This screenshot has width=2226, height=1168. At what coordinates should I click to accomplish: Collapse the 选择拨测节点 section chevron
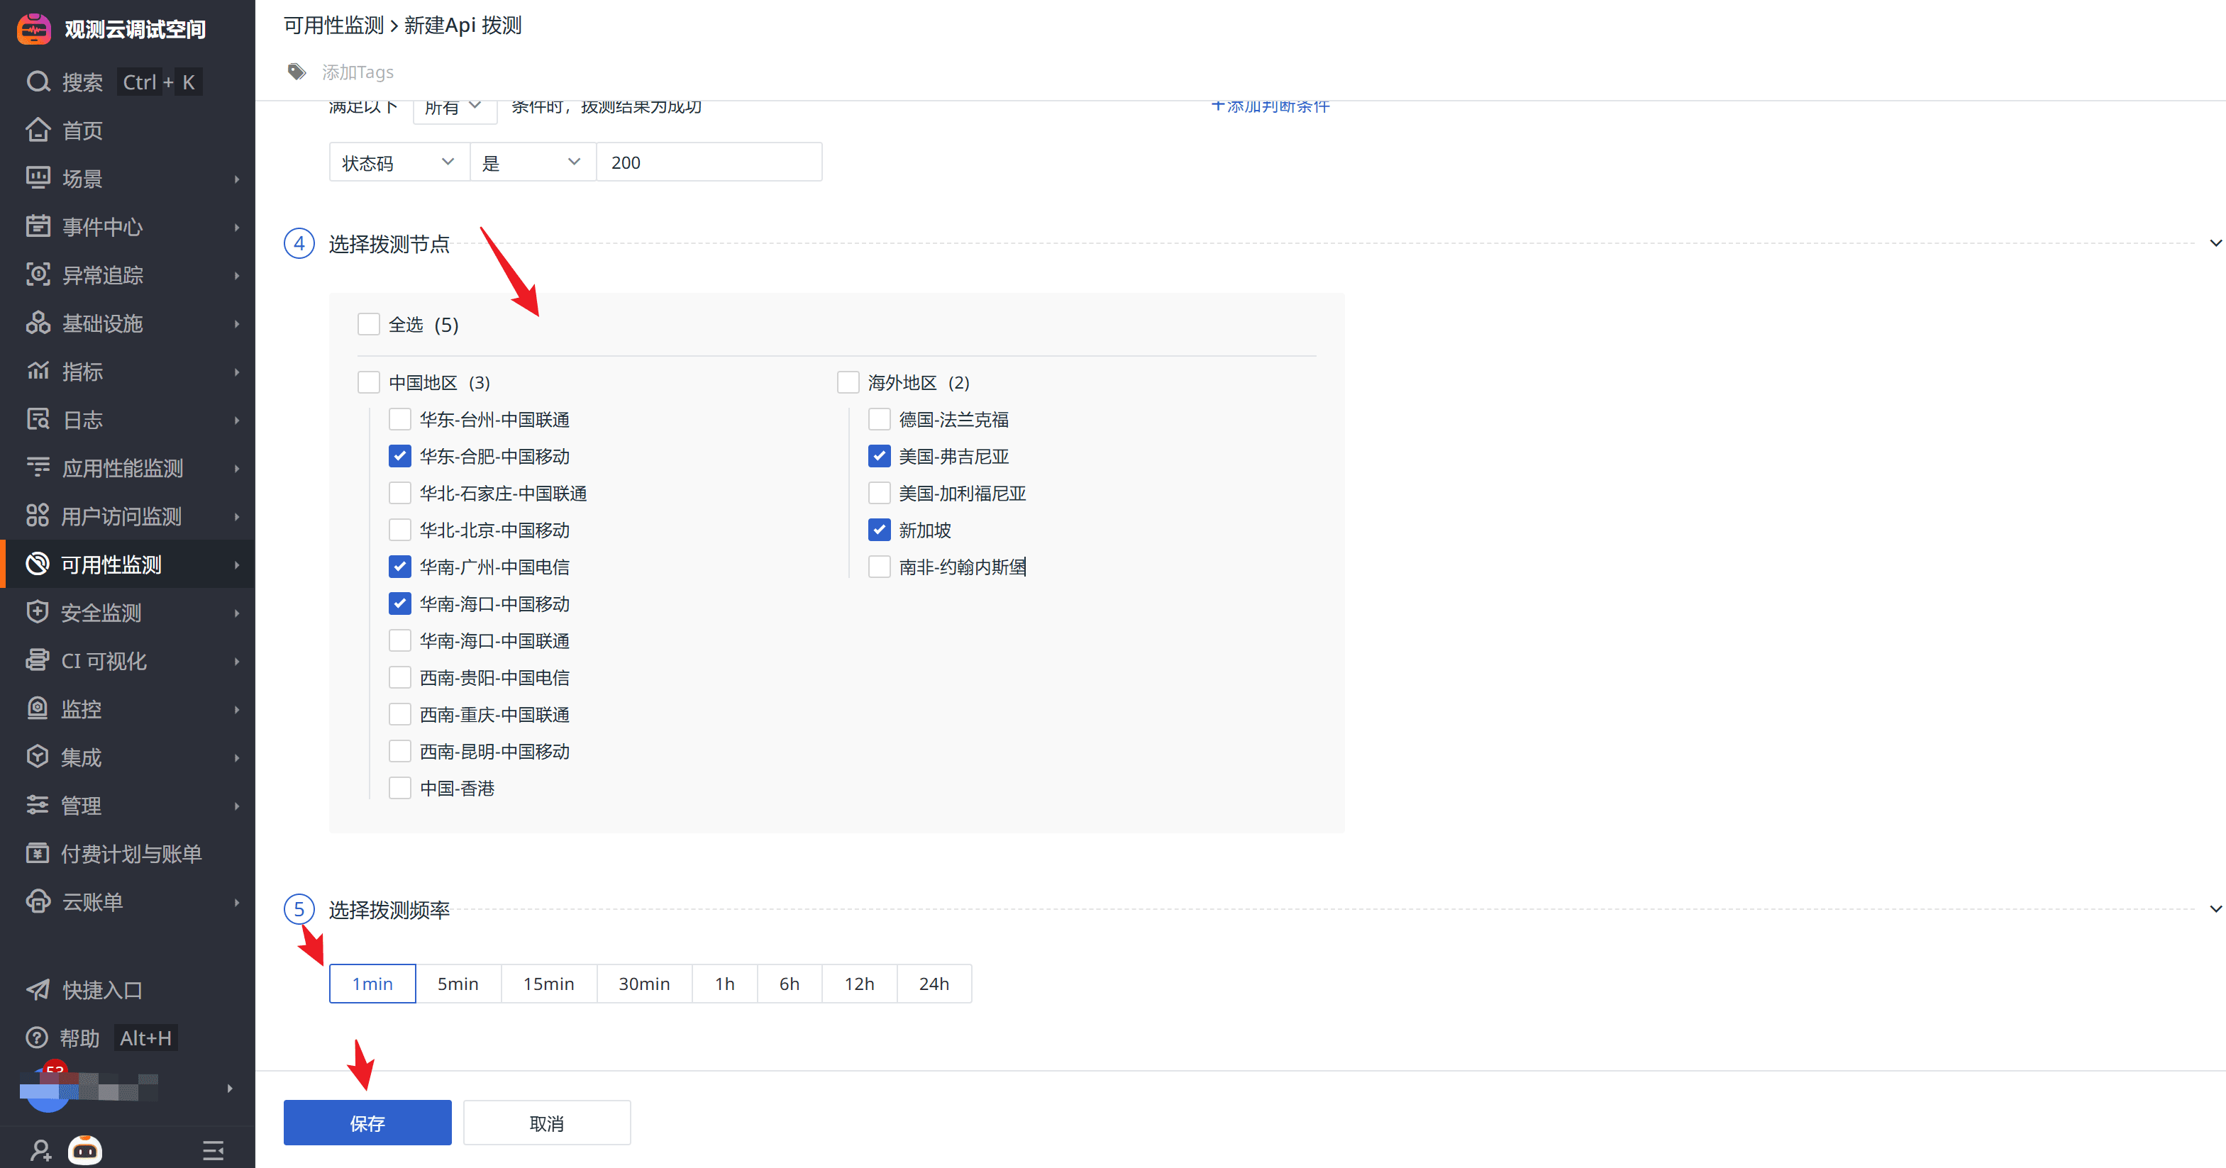point(2215,244)
